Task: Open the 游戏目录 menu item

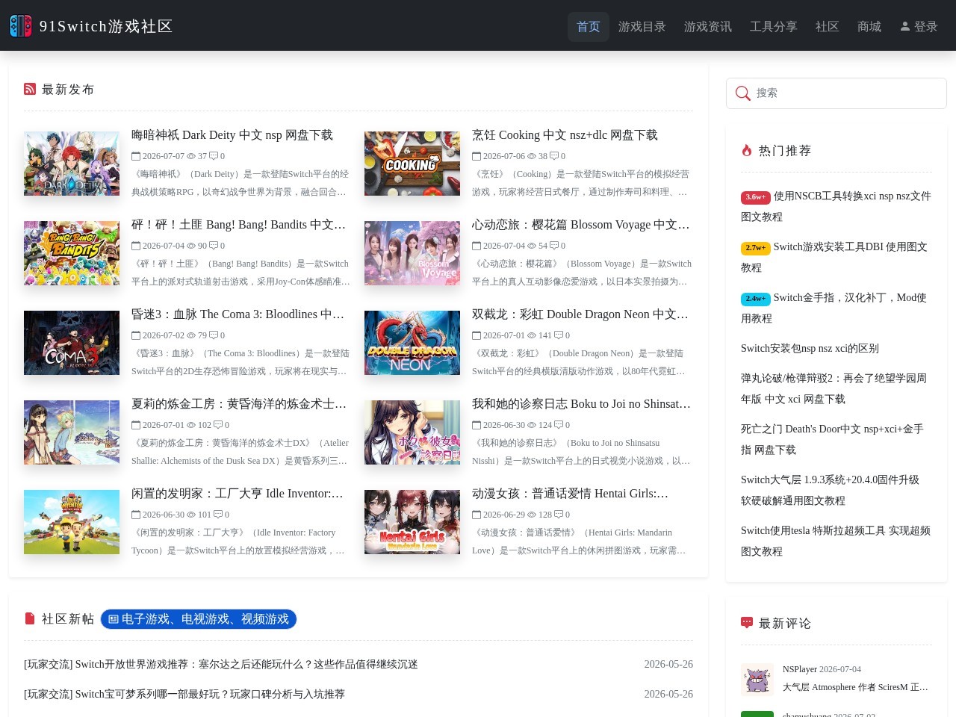Action: point(642,27)
